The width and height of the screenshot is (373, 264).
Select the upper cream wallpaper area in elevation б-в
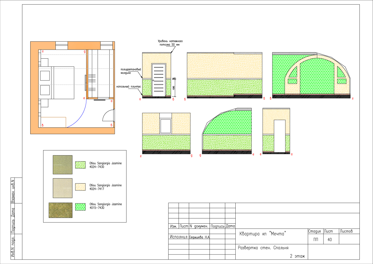[224, 66]
